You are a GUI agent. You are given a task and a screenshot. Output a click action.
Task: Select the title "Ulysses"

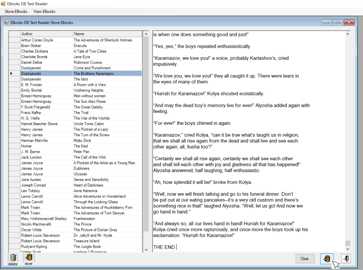(108, 174)
